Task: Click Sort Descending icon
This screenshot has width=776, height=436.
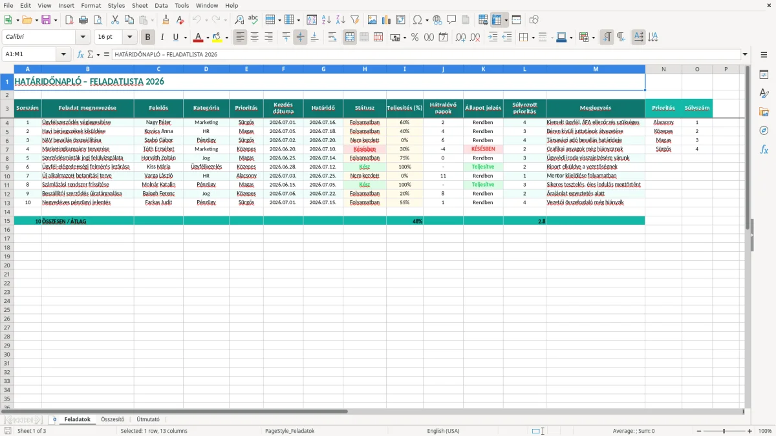Action: tap(341, 20)
